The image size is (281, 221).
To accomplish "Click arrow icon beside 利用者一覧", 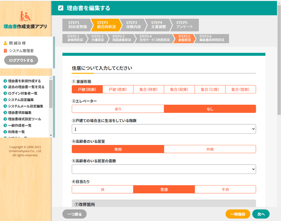I will [x=5, y=132].
